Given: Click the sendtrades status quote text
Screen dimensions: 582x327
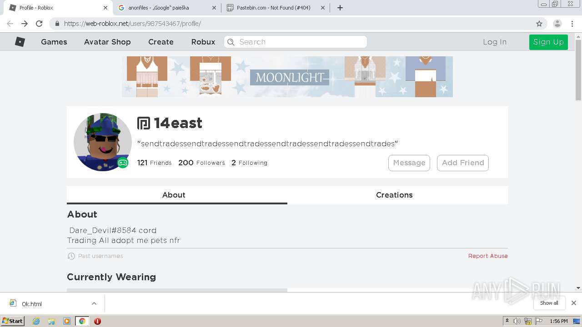Looking at the screenshot, I should pyautogui.click(x=268, y=144).
